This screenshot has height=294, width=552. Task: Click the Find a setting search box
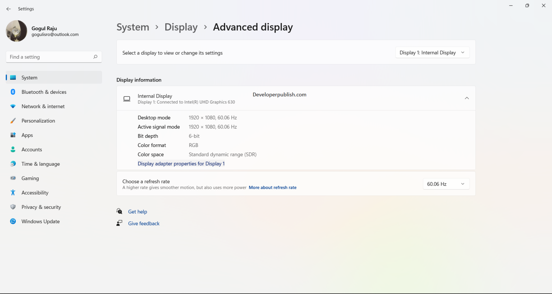tap(53, 57)
